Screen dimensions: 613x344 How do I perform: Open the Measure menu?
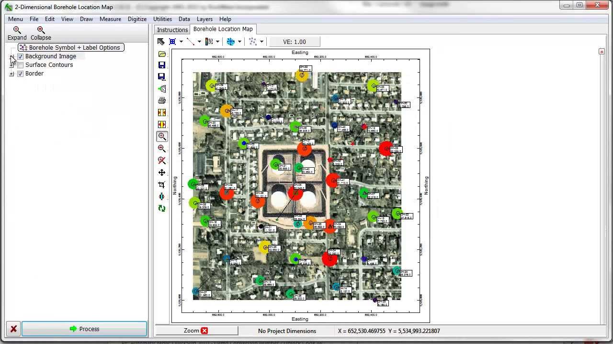pos(111,19)
